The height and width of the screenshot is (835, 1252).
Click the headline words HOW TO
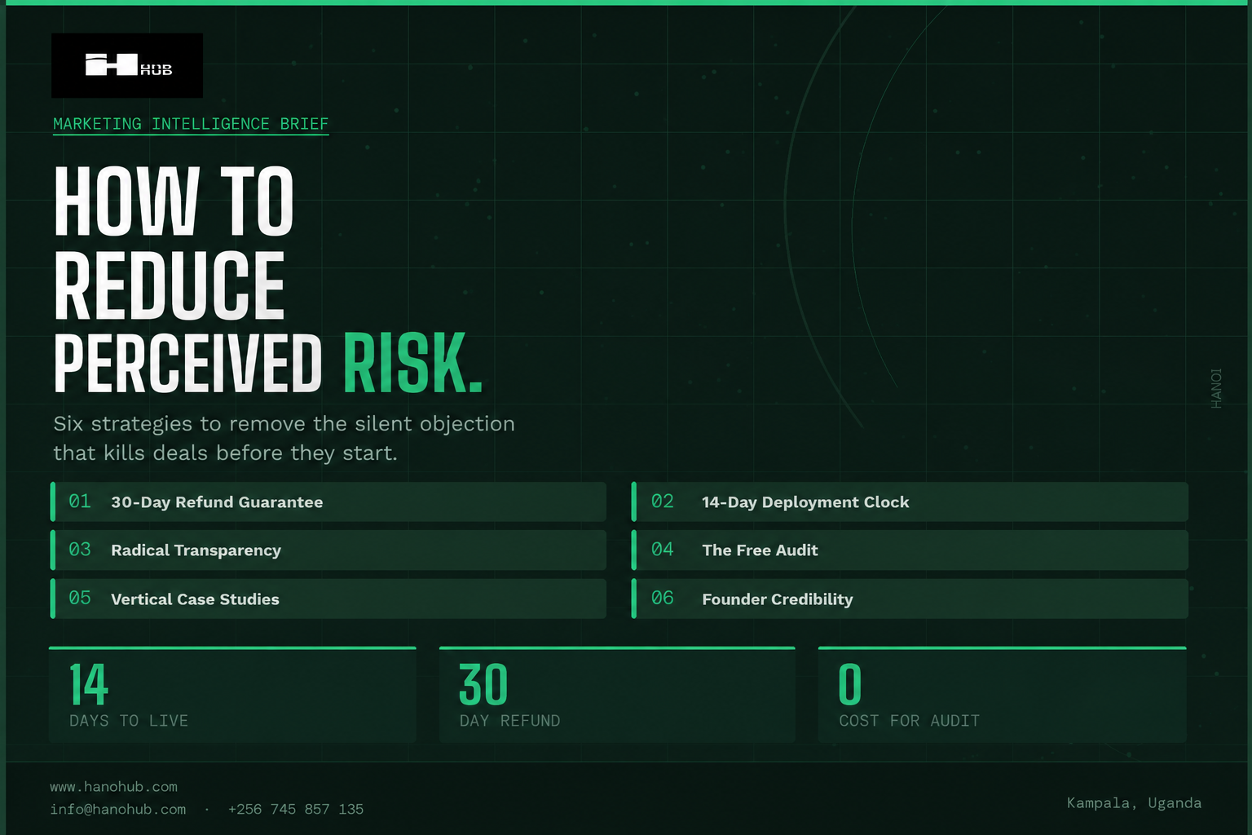(174, 201)
